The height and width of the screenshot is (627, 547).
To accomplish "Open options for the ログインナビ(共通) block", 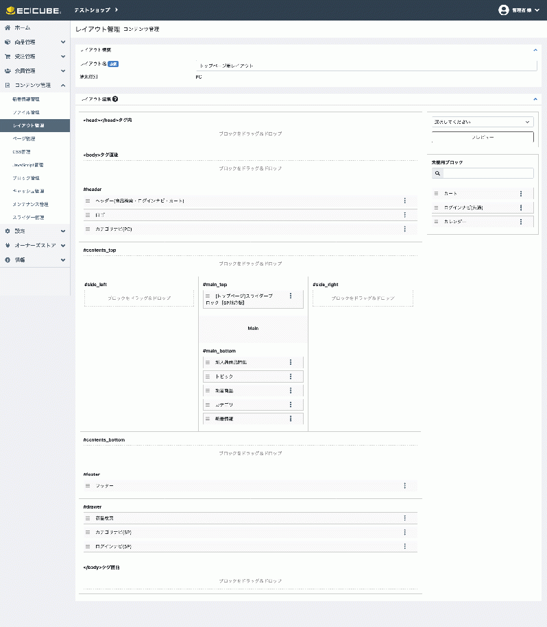I will (x=521, y=207).
